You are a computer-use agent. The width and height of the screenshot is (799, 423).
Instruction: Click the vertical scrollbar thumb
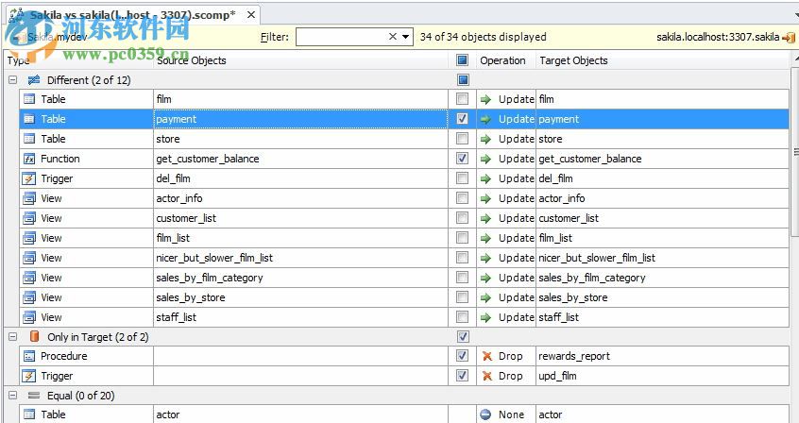(794, 150)
